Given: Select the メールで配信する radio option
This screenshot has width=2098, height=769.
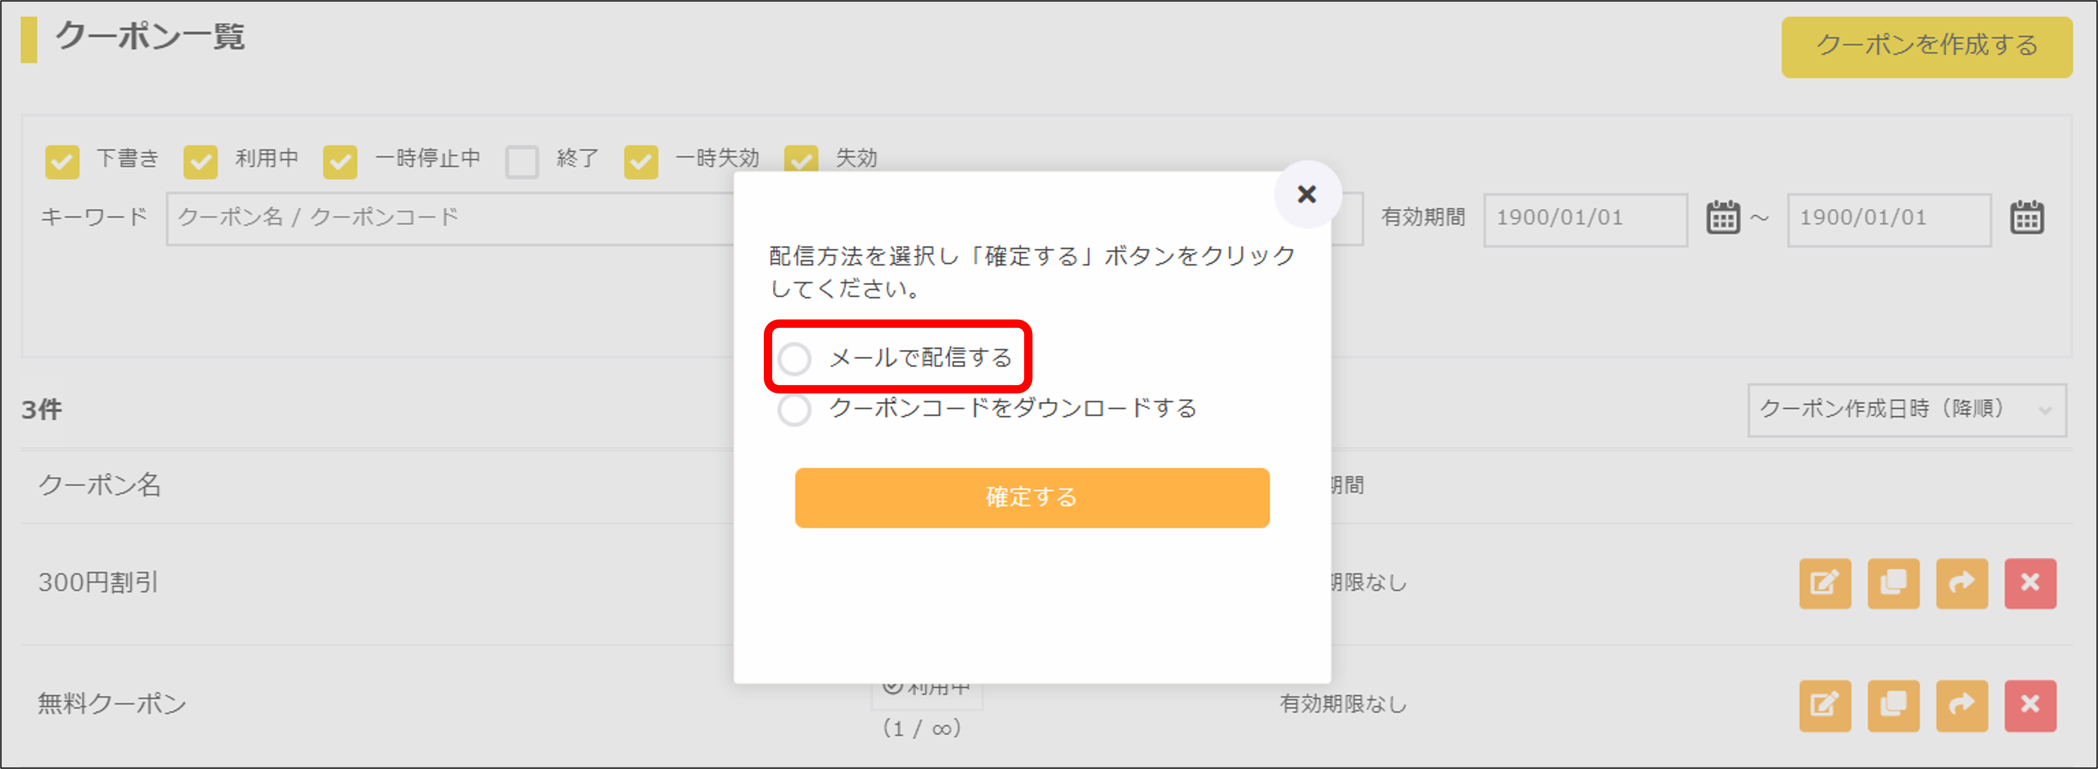Looking at the screenshot, I should 794,358.
